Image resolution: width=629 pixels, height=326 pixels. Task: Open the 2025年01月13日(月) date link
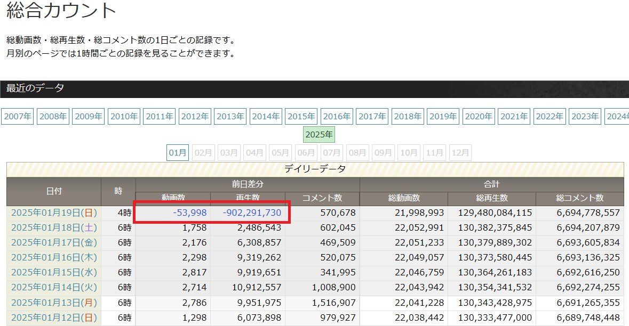coord(54,303)
